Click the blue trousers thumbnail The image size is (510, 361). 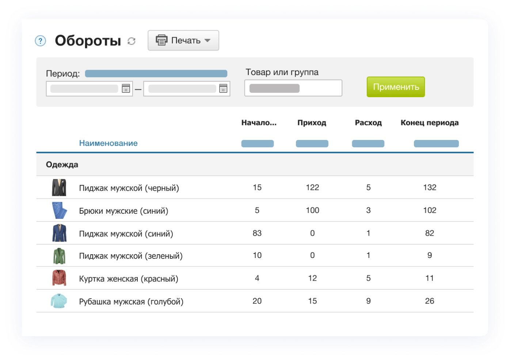pos(59,210)
